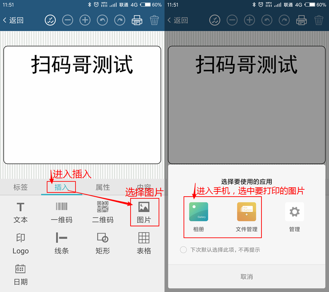Insert a 二维码 QR code element

tap(103, 212)
